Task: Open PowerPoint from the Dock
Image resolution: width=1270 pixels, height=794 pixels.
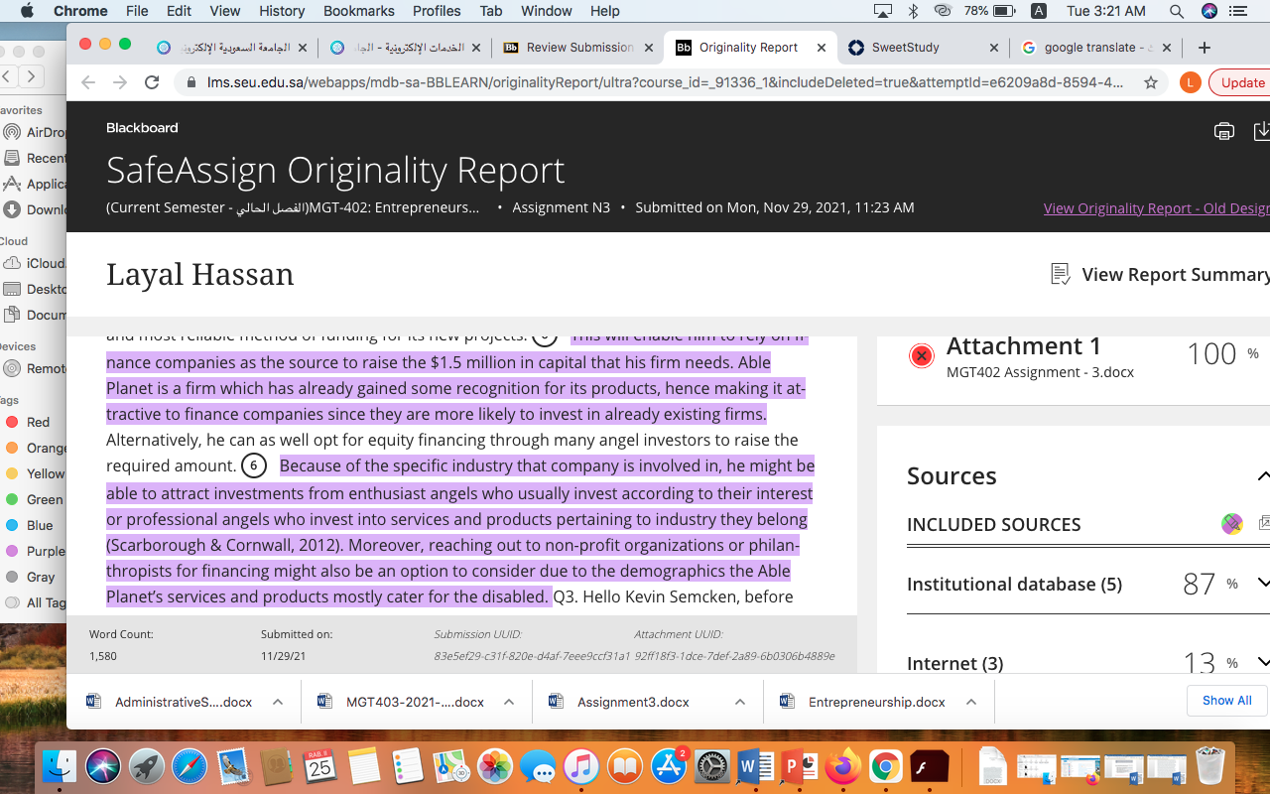Action: click(x=800, y=765)
